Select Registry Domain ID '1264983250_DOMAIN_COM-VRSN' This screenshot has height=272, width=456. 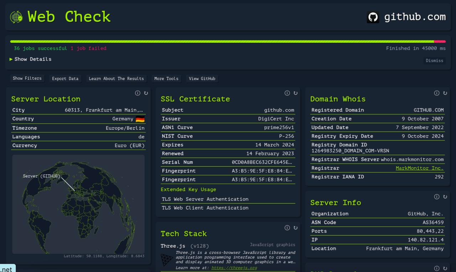point(350,151)
